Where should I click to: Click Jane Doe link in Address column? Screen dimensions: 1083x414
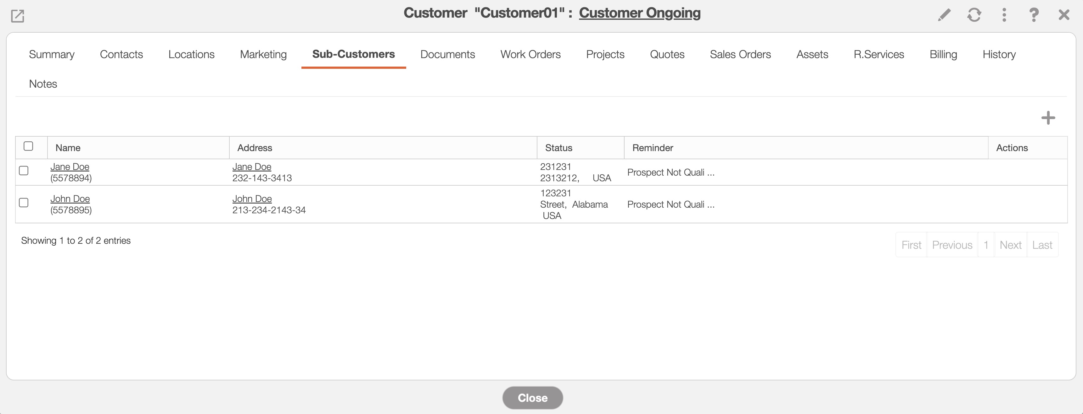pos(251,167)
